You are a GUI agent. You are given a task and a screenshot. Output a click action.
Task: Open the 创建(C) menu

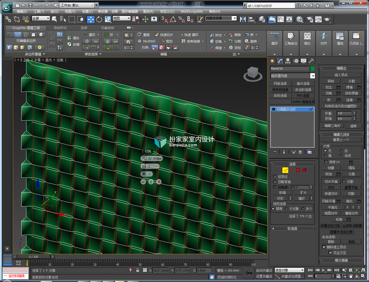coord(87,12)
